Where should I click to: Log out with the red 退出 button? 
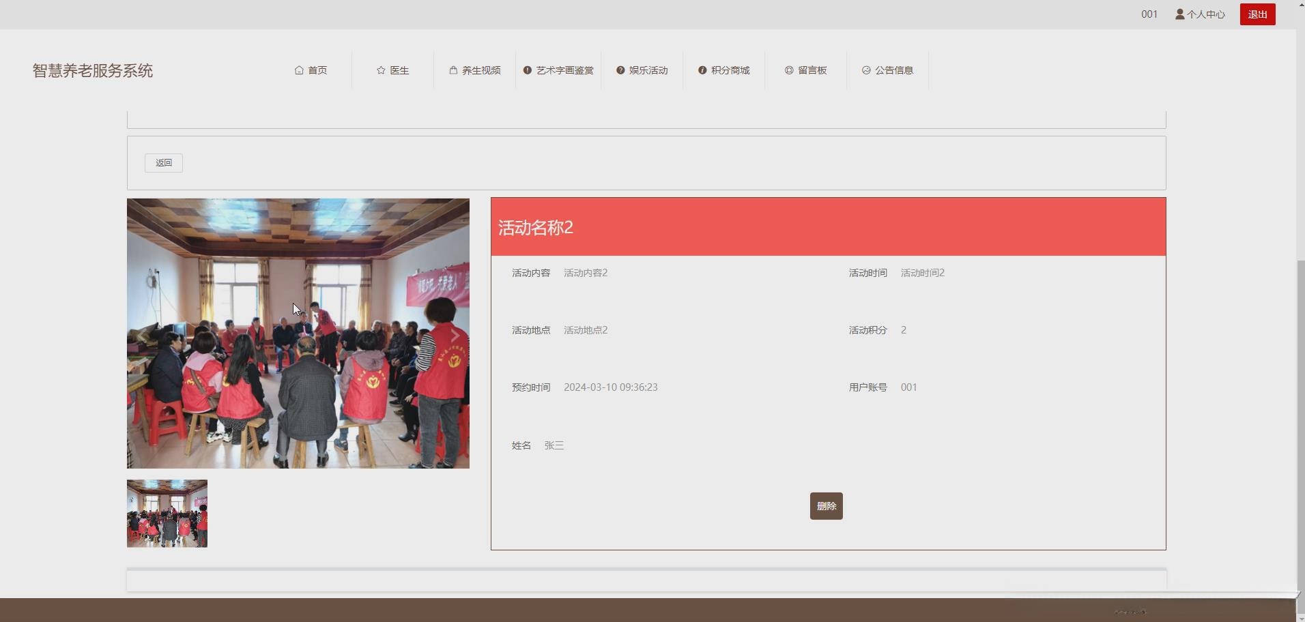pos(1257,14)
